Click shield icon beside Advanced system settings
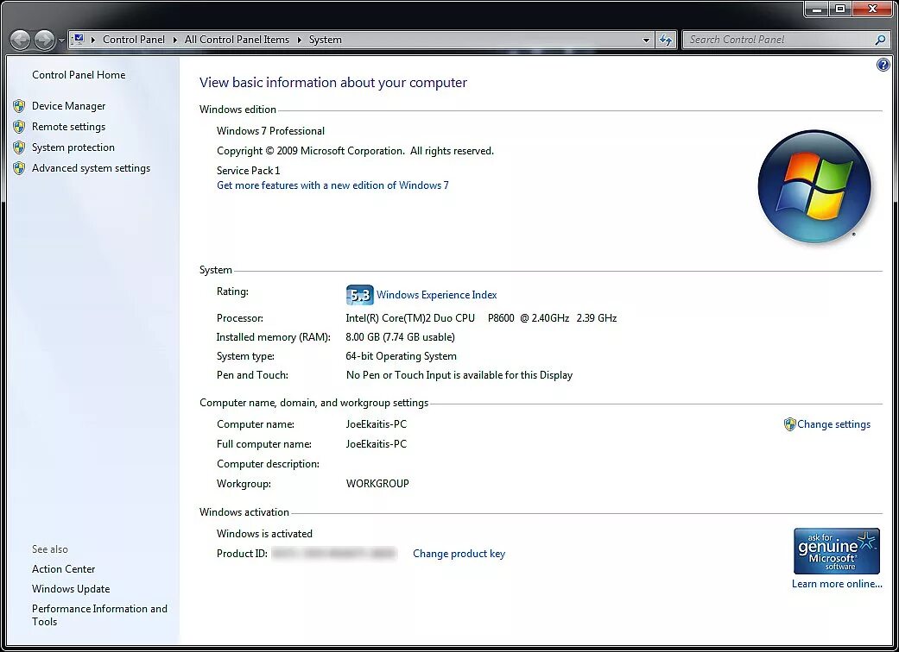 (19, 167)
